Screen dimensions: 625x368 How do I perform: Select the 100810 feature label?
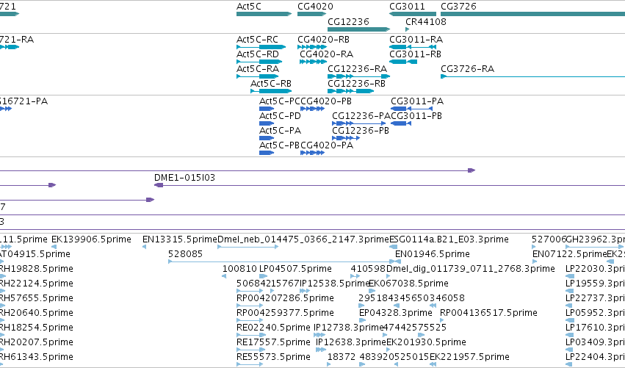coord(239,269)
